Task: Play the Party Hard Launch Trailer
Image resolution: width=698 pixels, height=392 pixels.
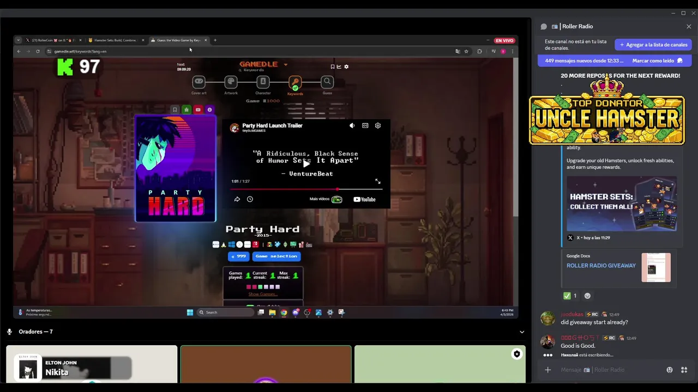Action: 306,163
